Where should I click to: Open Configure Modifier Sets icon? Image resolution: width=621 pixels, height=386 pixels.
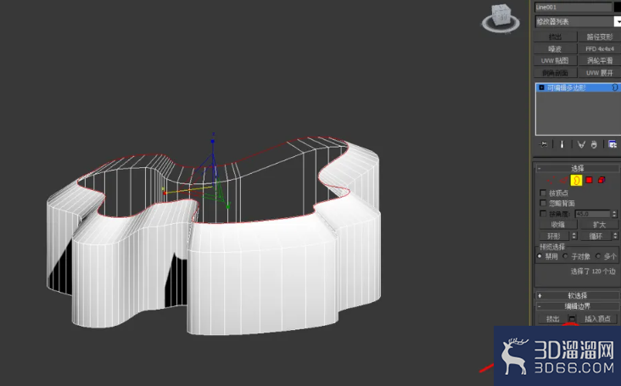tap(613, 144)
